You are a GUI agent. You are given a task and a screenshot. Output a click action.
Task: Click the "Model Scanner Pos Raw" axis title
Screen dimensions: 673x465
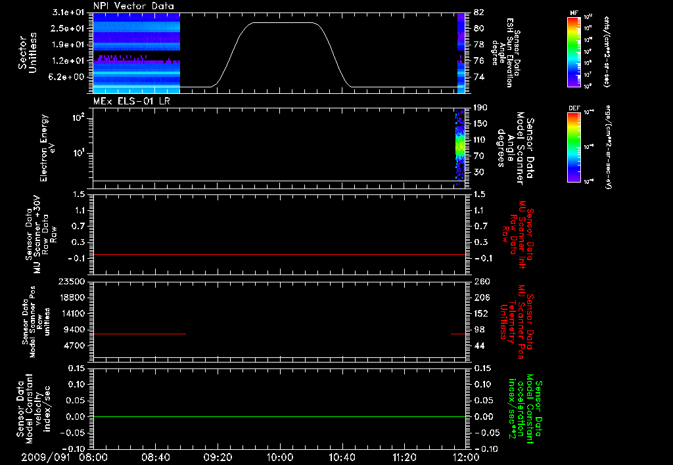point(35,322)
